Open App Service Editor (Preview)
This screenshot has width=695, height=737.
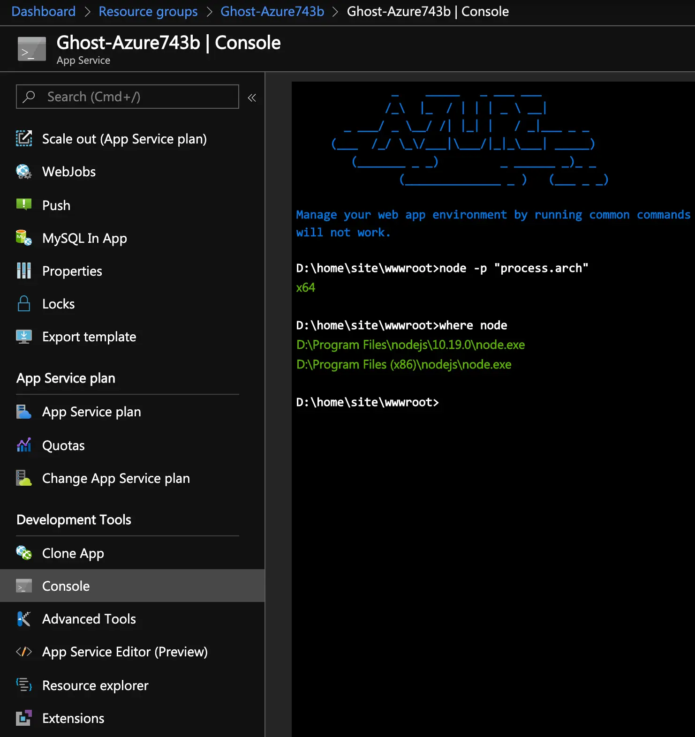tap(125, 652)
